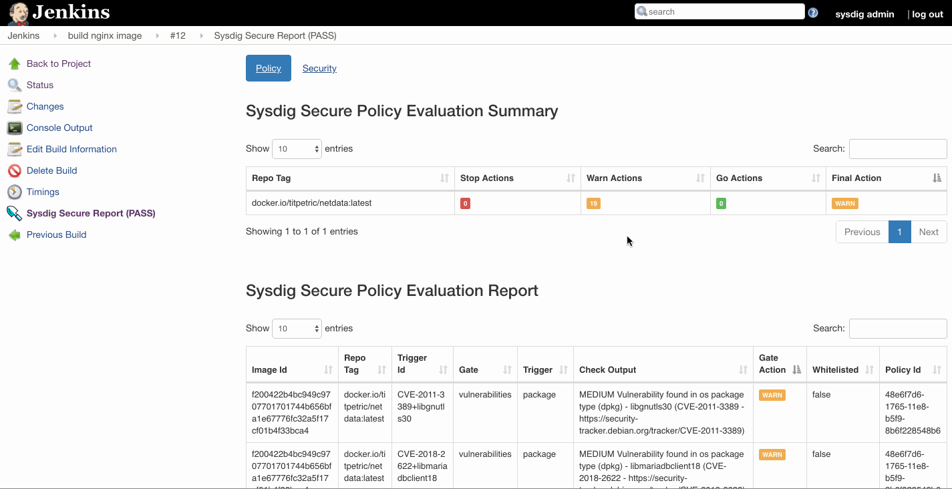Click the Jenkins header search field
Image resolution: width=952 pixels, height=489 pixels.
(x=720, y=11)
